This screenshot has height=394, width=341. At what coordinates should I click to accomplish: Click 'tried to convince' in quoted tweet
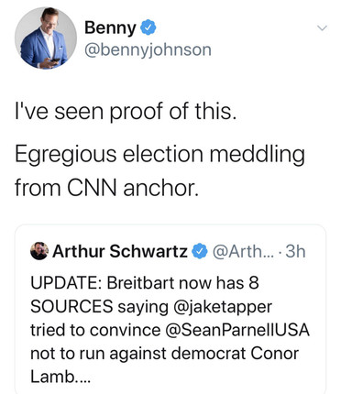95,330
